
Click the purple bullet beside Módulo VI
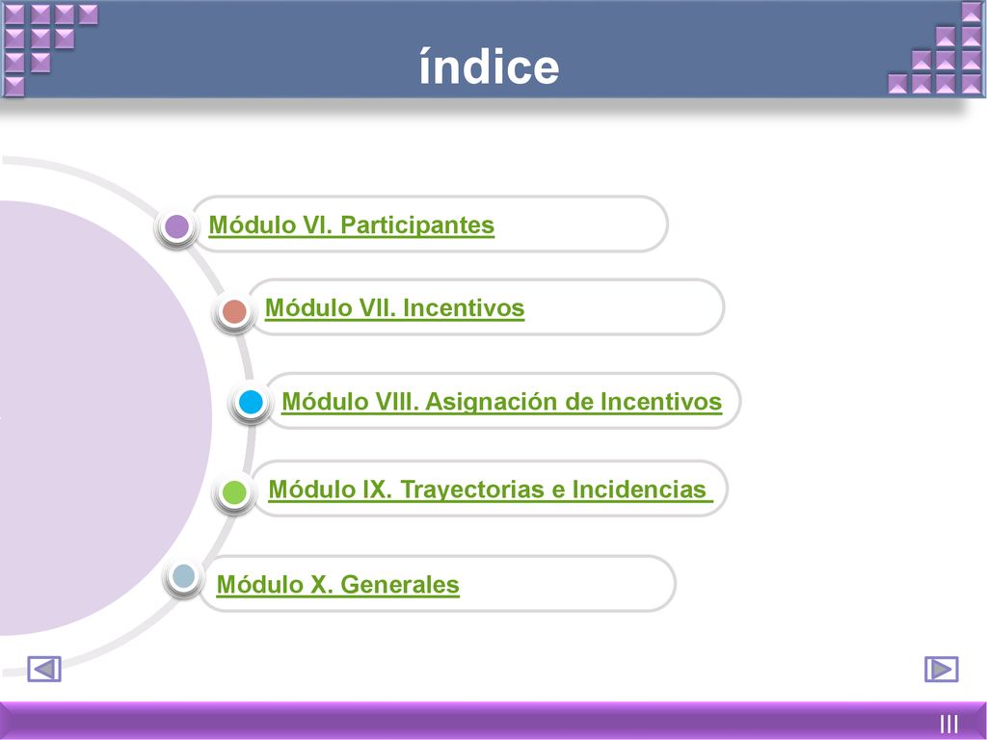177,226
